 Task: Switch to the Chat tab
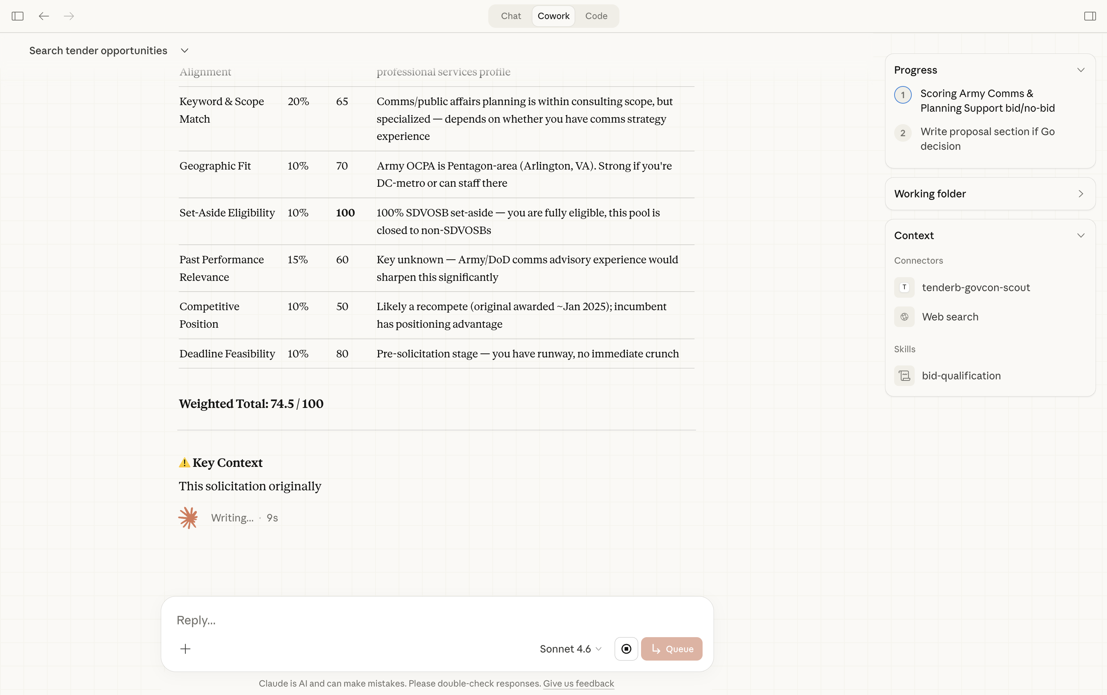pyautogui.click(x=510, y=16)
